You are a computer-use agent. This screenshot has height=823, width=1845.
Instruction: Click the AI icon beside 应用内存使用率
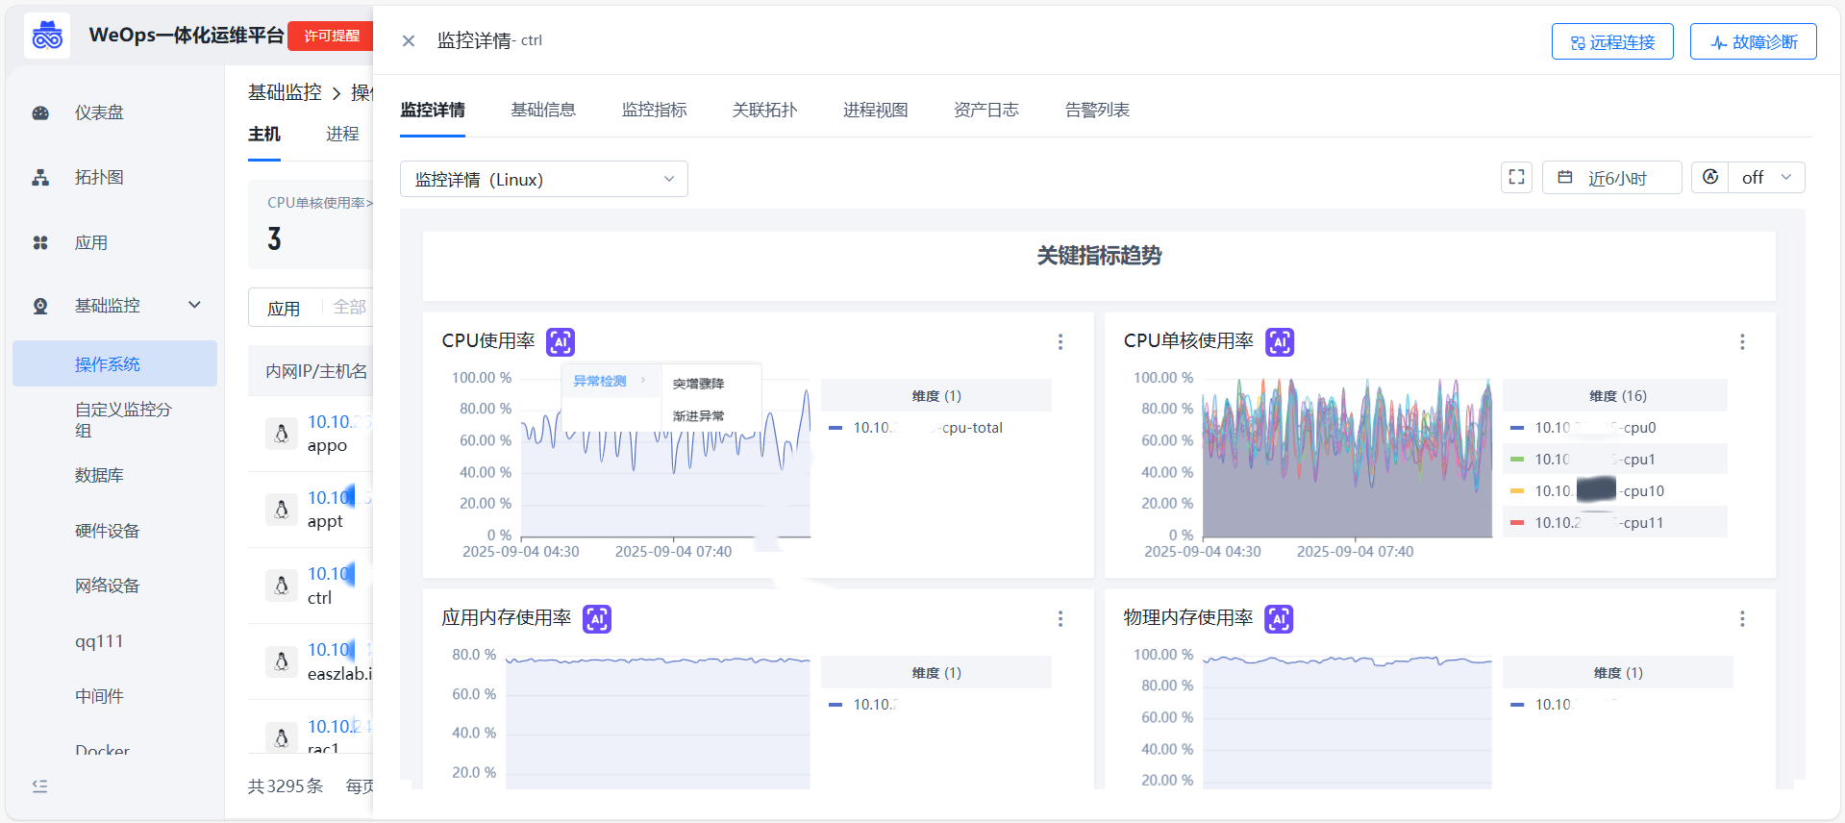[x=597, y=619]
